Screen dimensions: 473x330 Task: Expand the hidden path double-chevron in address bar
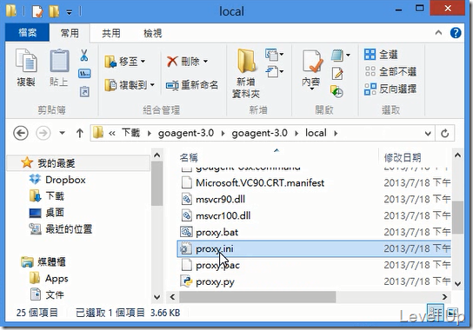[112, 133]
